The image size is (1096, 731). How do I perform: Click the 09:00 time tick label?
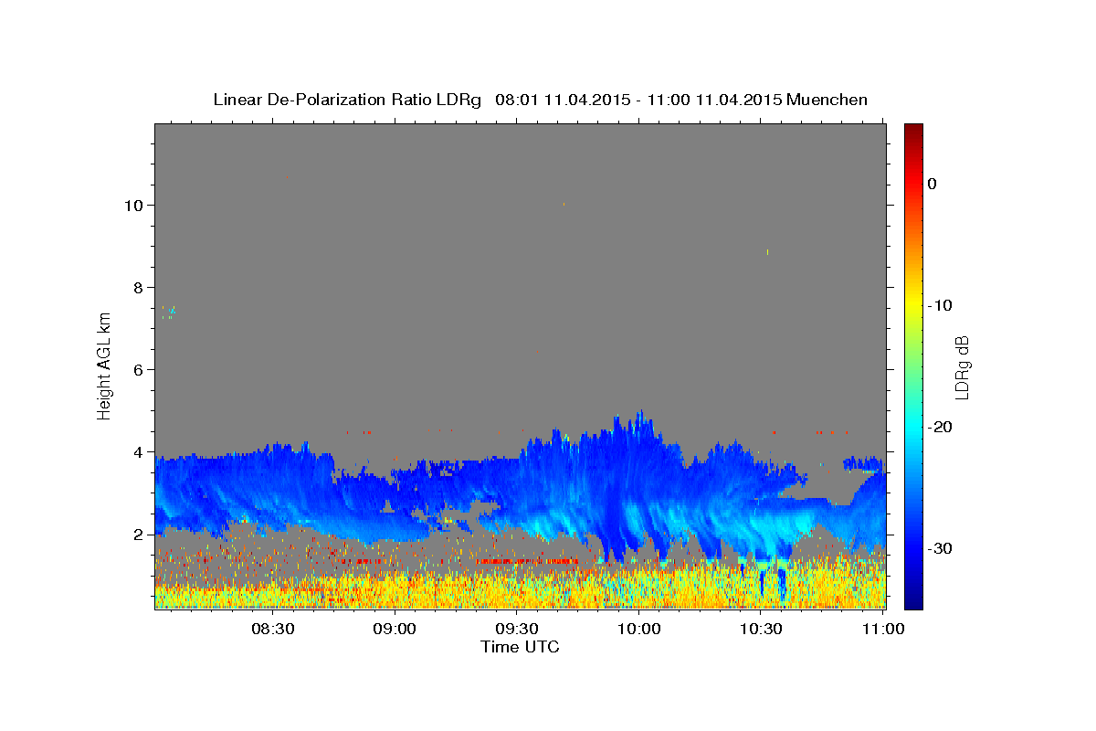(395, 629)
